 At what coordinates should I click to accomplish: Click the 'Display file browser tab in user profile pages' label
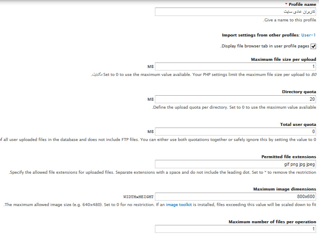pyautogui.click(x=265, y=46)
